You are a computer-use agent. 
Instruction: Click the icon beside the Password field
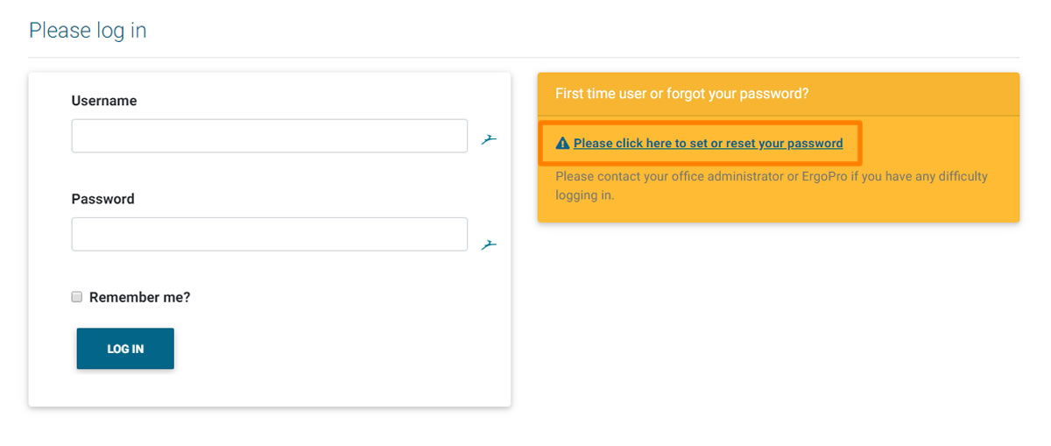point(489,244)
